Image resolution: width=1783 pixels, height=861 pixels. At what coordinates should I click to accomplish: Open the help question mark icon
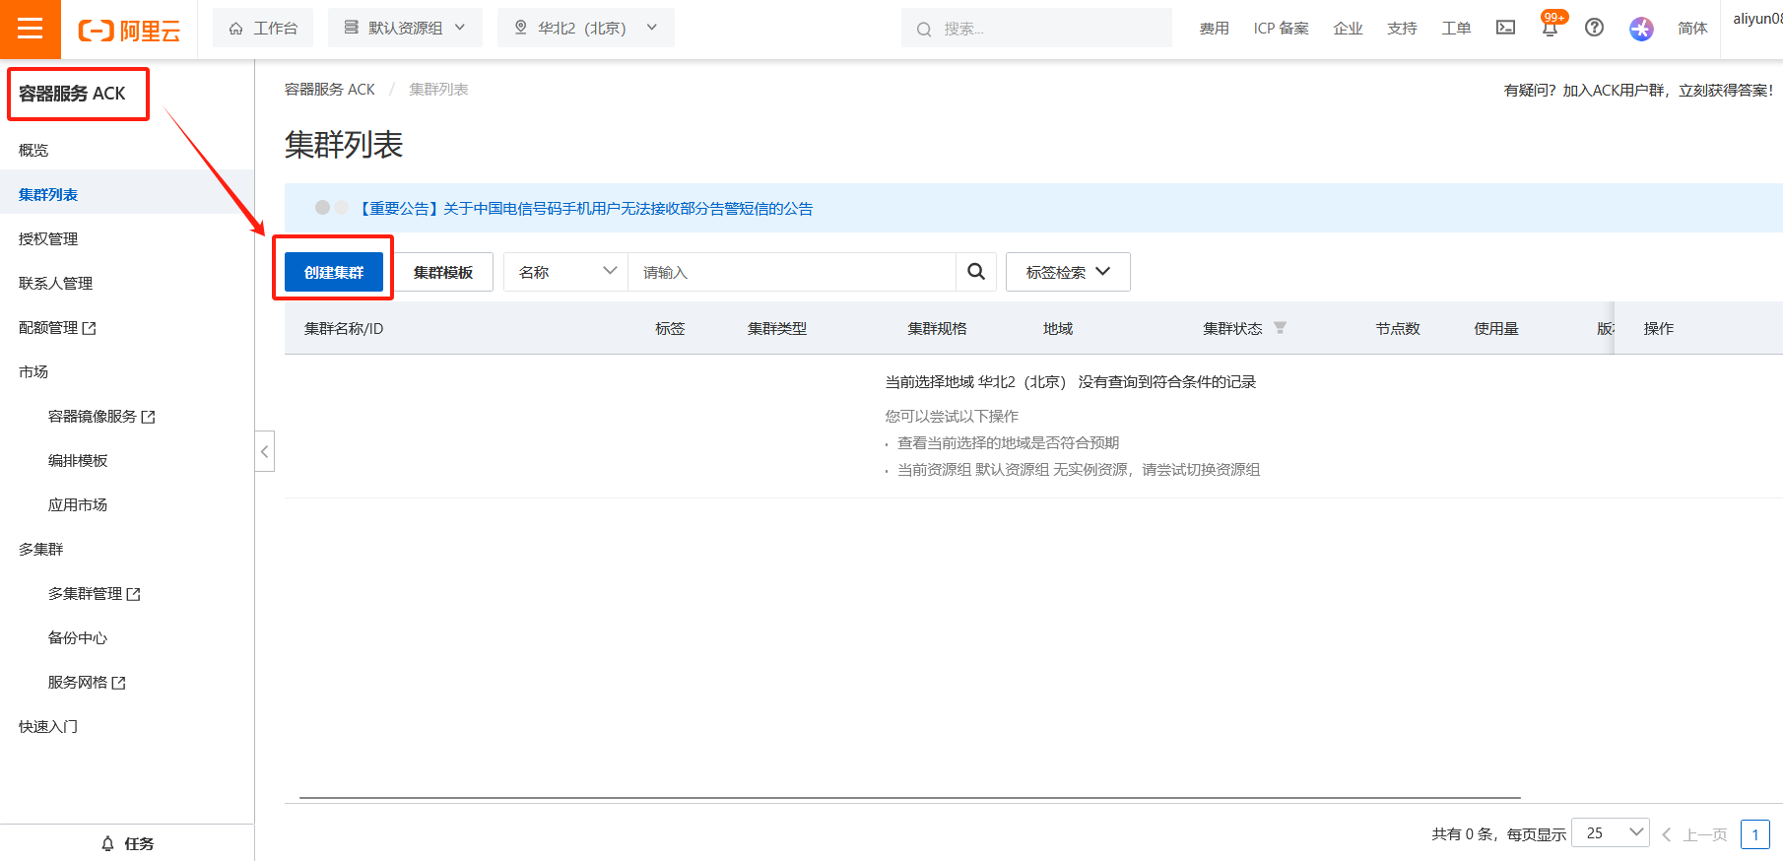click(x=1594, y=28)
